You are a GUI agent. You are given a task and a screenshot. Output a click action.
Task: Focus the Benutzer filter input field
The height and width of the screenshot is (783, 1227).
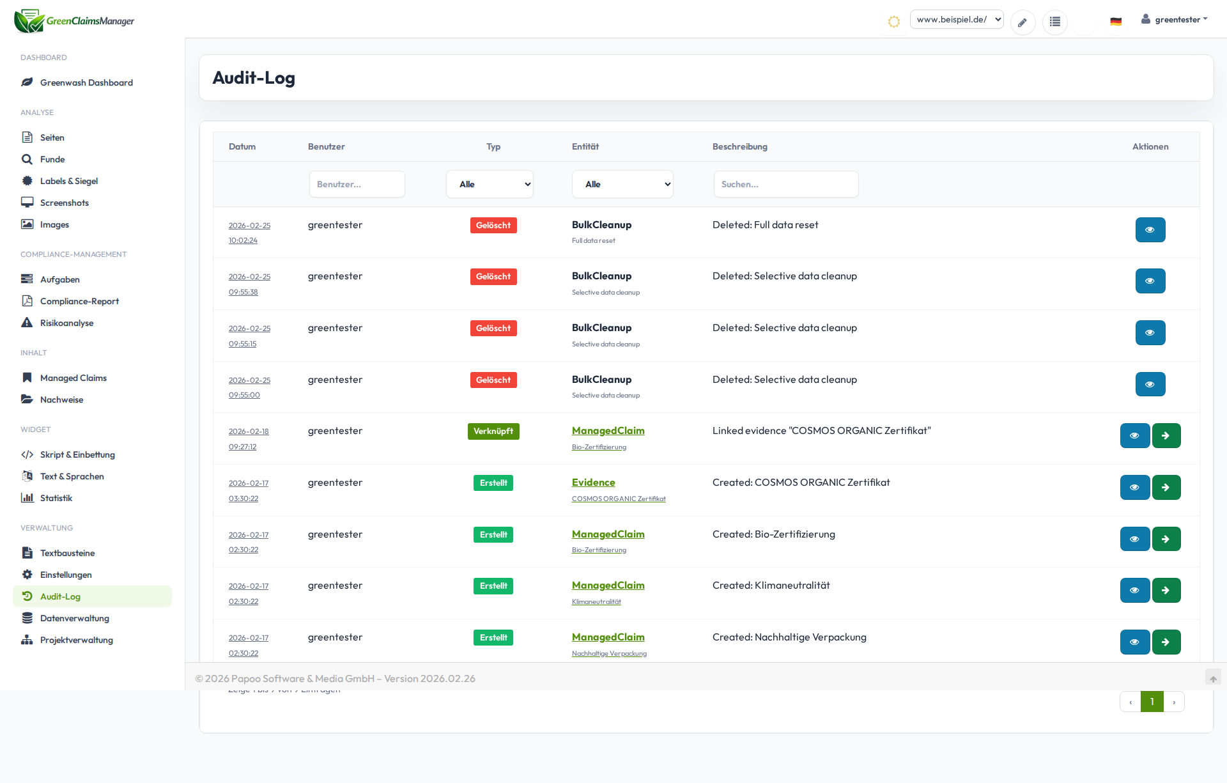click(357, 184)
